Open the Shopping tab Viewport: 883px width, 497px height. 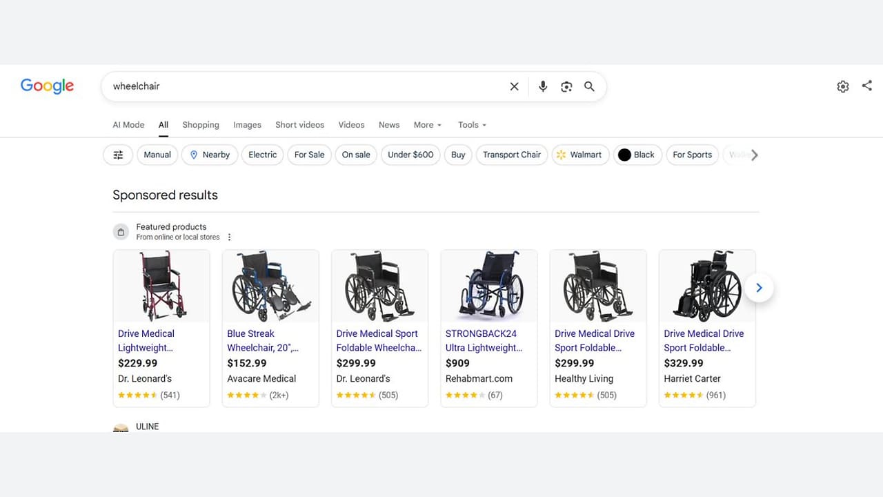(x=201, y=125)
